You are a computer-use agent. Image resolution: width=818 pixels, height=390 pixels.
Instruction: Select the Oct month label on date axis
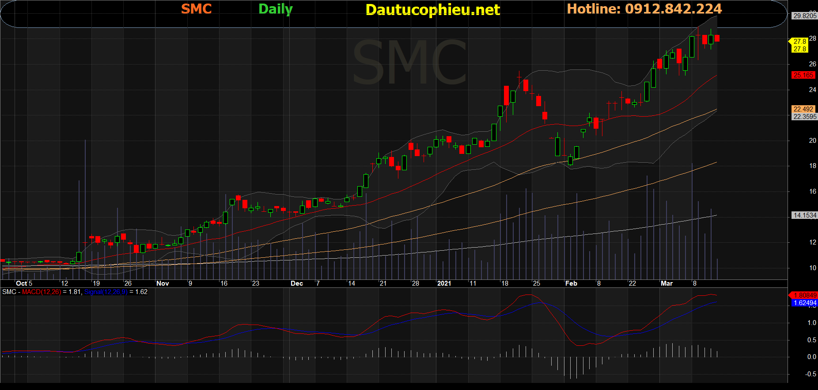(x=22, y=283)
